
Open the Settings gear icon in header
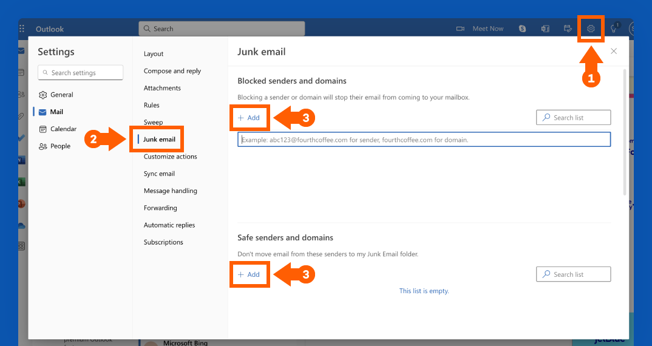click(x=591, y=29)
